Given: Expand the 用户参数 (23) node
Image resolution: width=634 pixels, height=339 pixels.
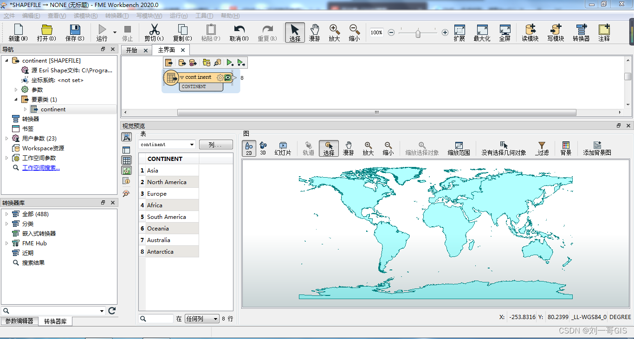Looking at the screenshot, I should pyautogui.click(x=7, y=139).
